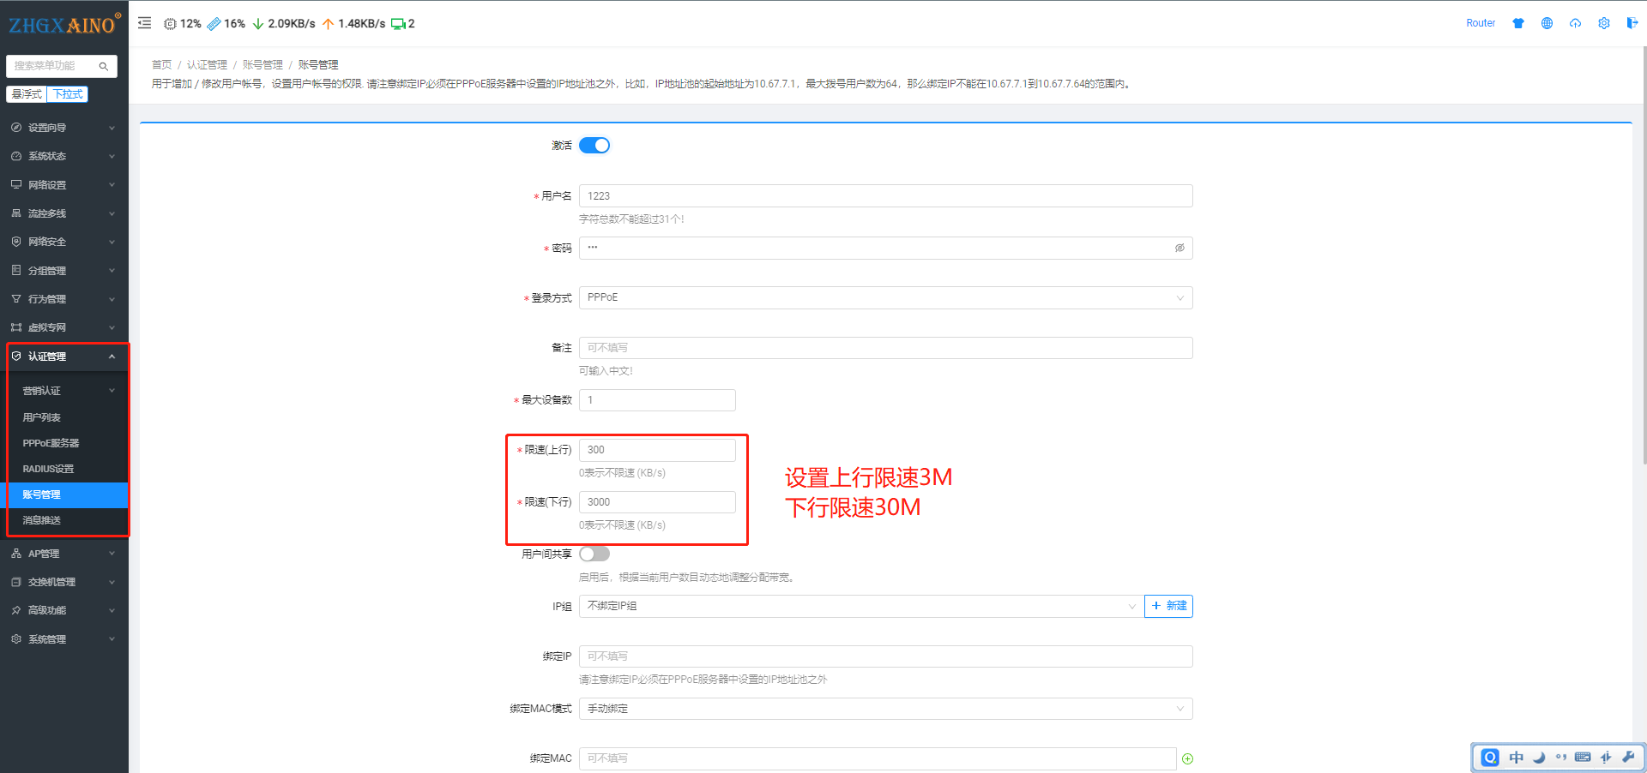Enable the 用户间共享 switch
Image resolution: width=1647 pixels, height=773 pixels.
point(594,554)
